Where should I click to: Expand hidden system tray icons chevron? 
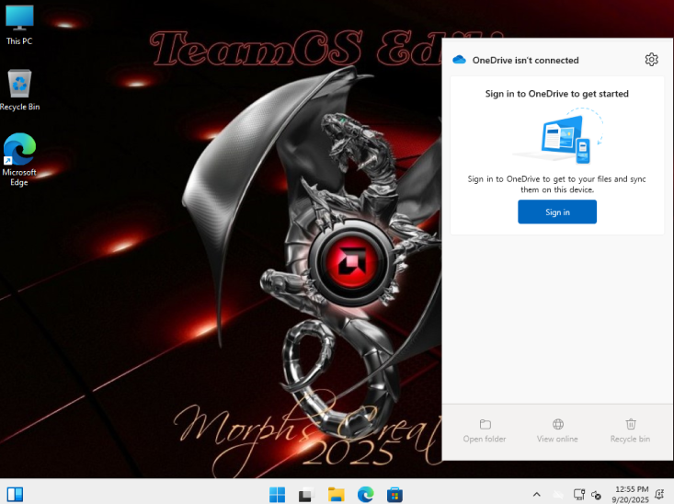coord(536,495)
